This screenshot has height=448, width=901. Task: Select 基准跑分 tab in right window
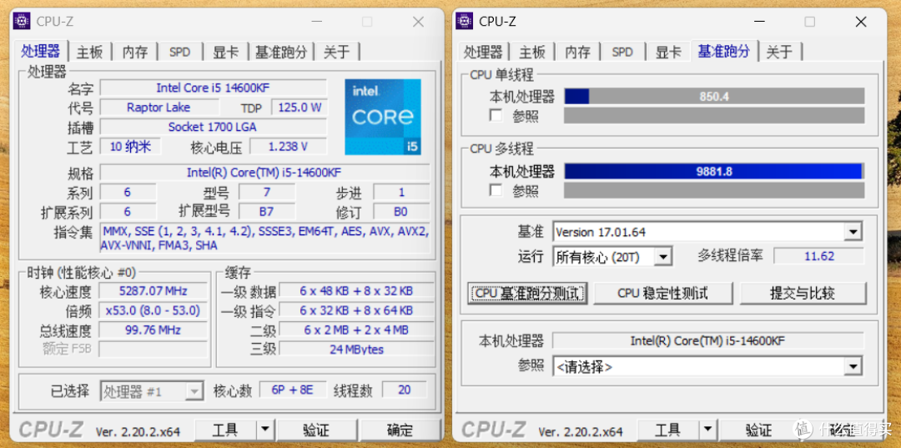coord(724,51)
